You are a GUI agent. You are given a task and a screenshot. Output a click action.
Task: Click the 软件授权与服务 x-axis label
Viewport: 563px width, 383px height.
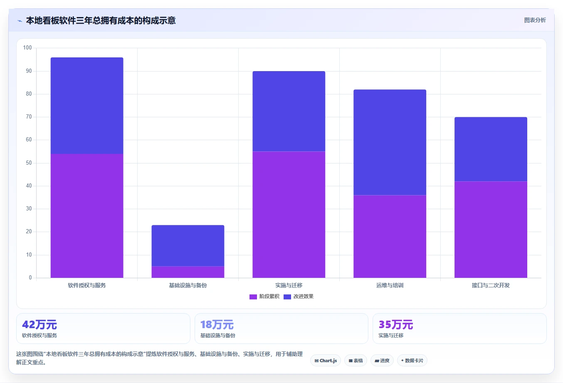click(87, 285)
